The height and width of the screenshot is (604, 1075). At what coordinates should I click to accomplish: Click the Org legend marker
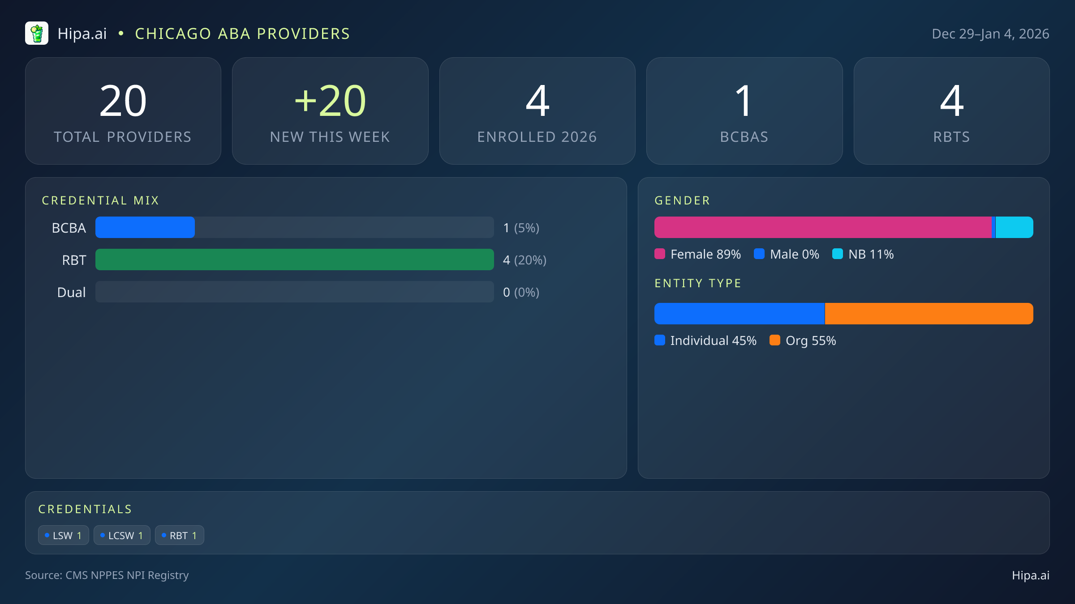[x=775, y=340]
